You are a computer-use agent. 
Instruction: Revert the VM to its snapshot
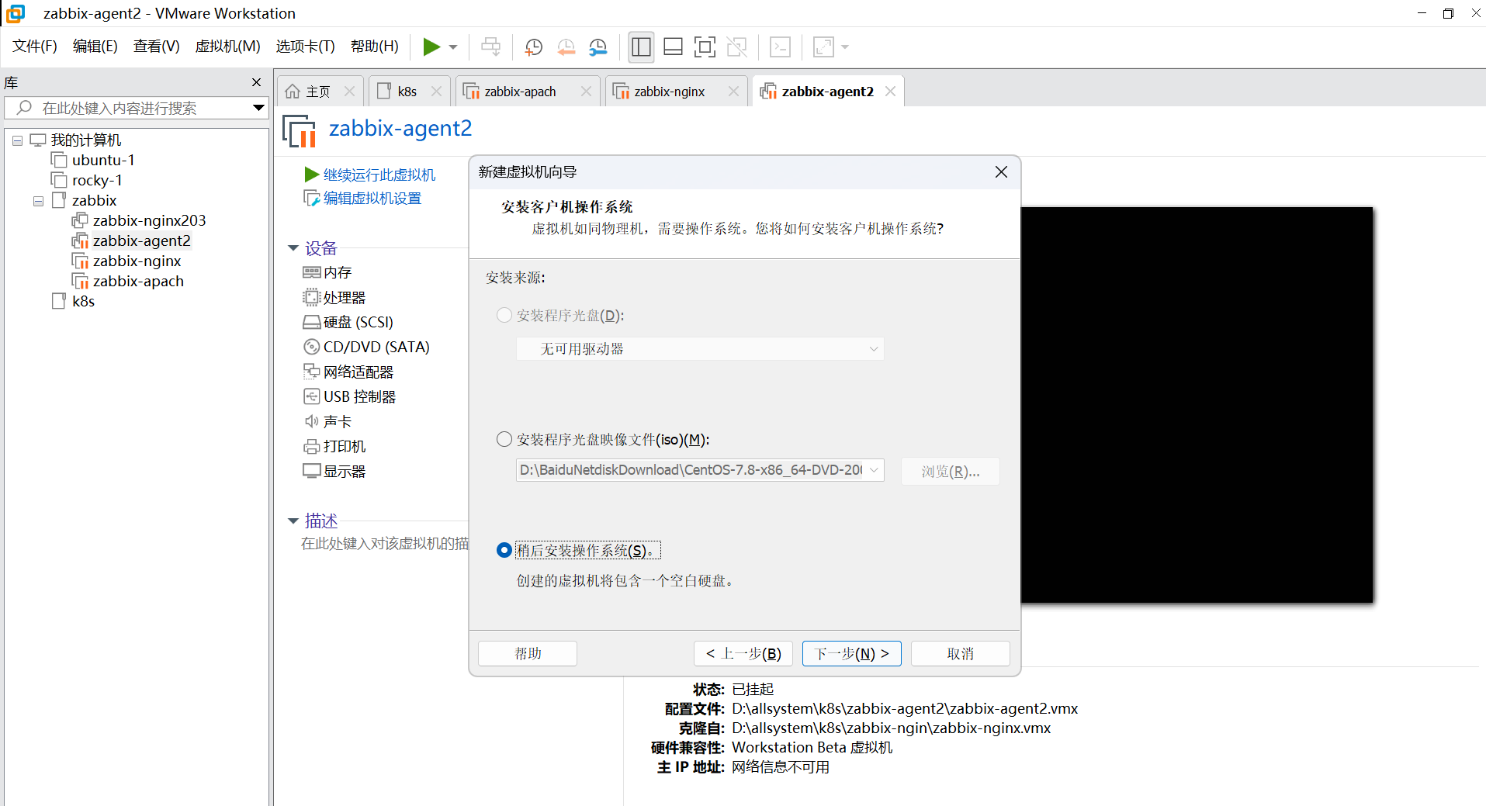coord(566,47)
